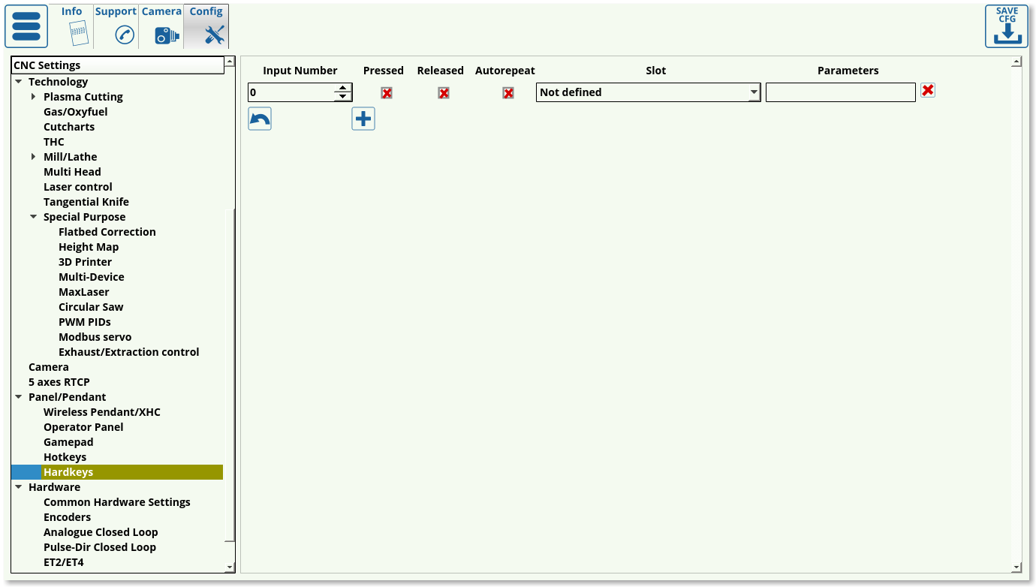Select Hotkeys in the settings tree
This screenshot has width=1036, height=587.
(65, 457)
